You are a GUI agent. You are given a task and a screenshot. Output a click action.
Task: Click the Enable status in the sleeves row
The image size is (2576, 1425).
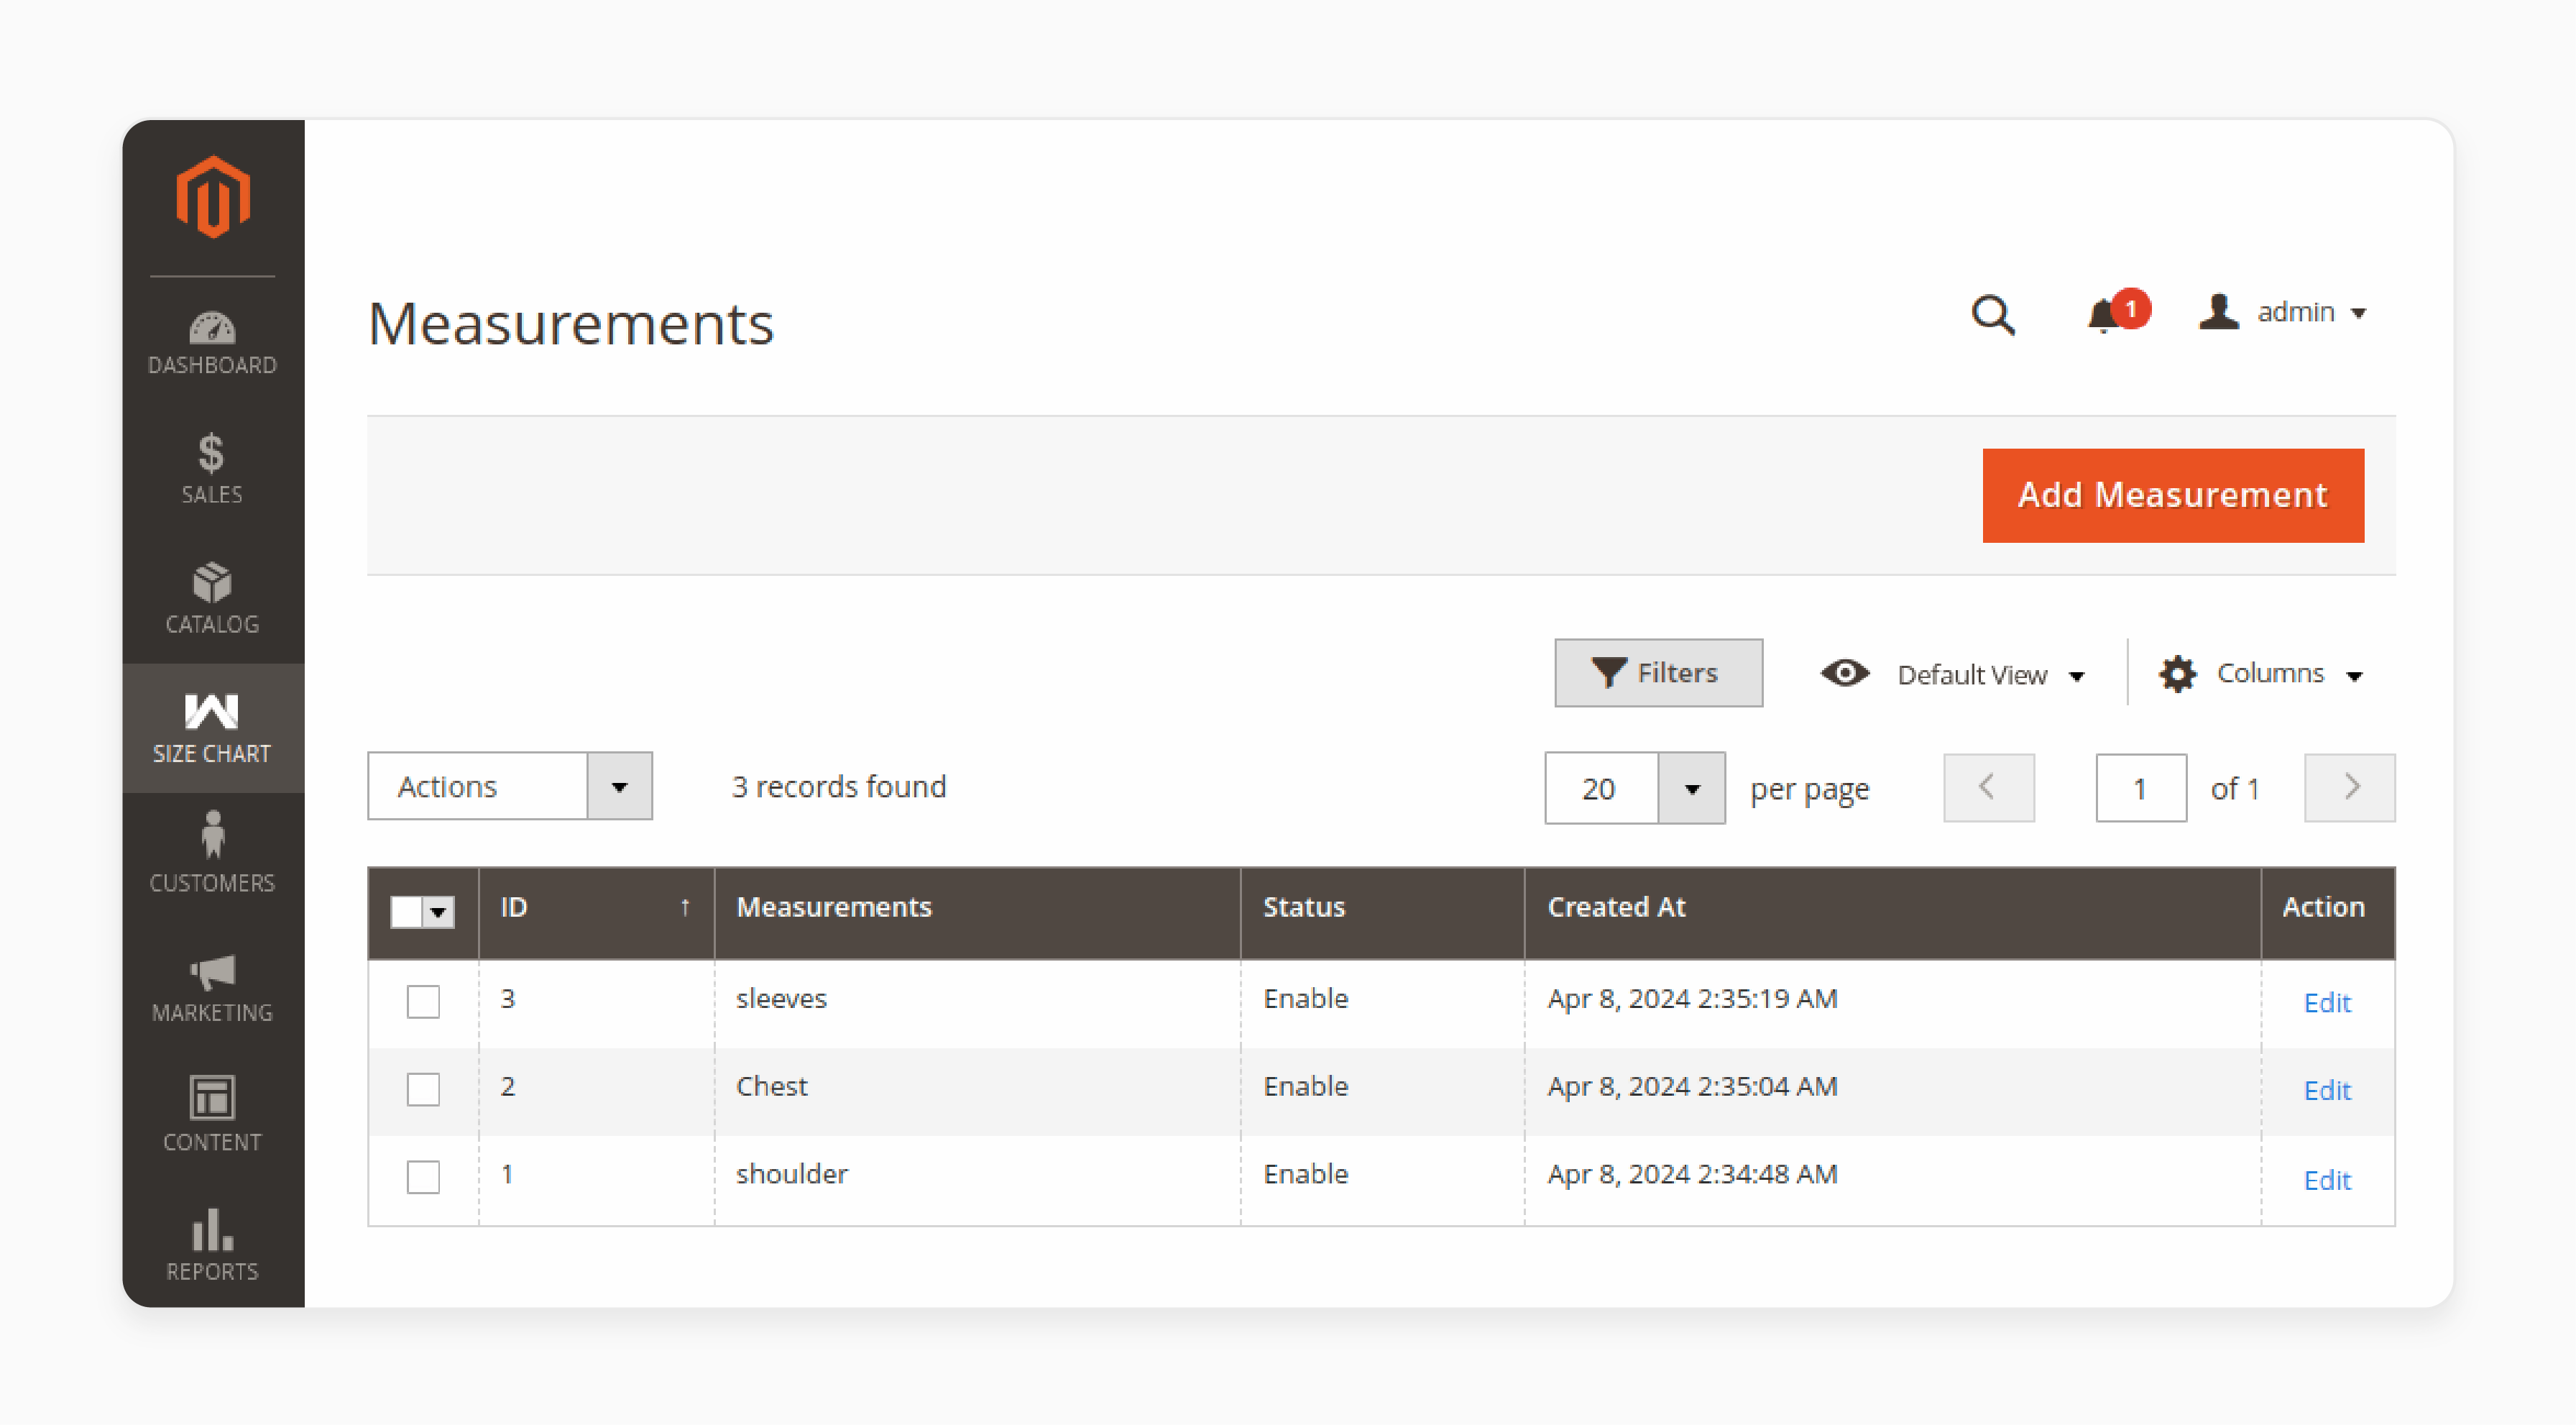pyautogui.click(x=1305, y=998)
